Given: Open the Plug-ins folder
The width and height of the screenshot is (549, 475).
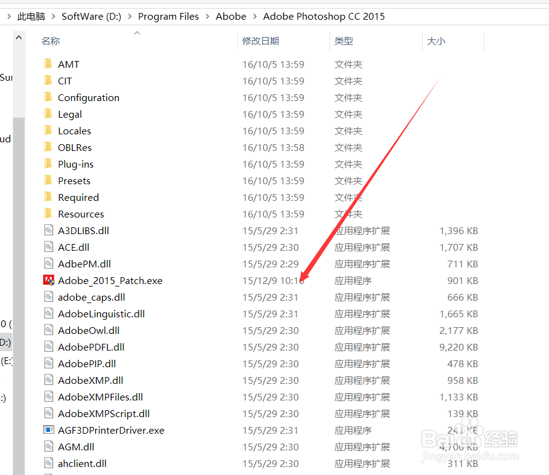Looking at the screenshot, I should click(x=76, y=164).
